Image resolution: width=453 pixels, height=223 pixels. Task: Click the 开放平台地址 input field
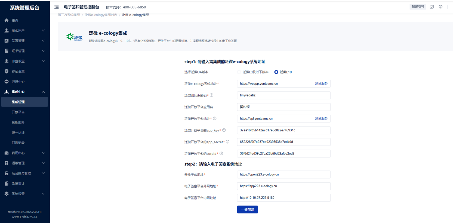point(284,174)
